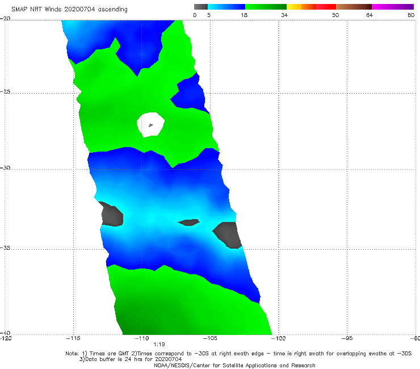
Task: Click the credit "NOAA/NESDIS/Center for Satellite Applications and Research"
Action: (234, 366)
